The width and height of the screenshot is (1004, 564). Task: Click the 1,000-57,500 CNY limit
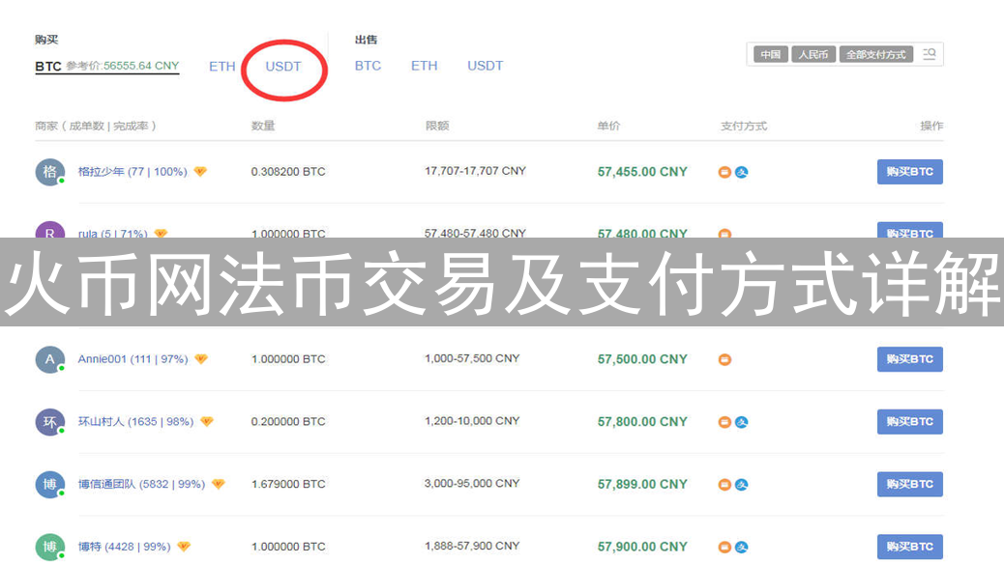[472, 358]
